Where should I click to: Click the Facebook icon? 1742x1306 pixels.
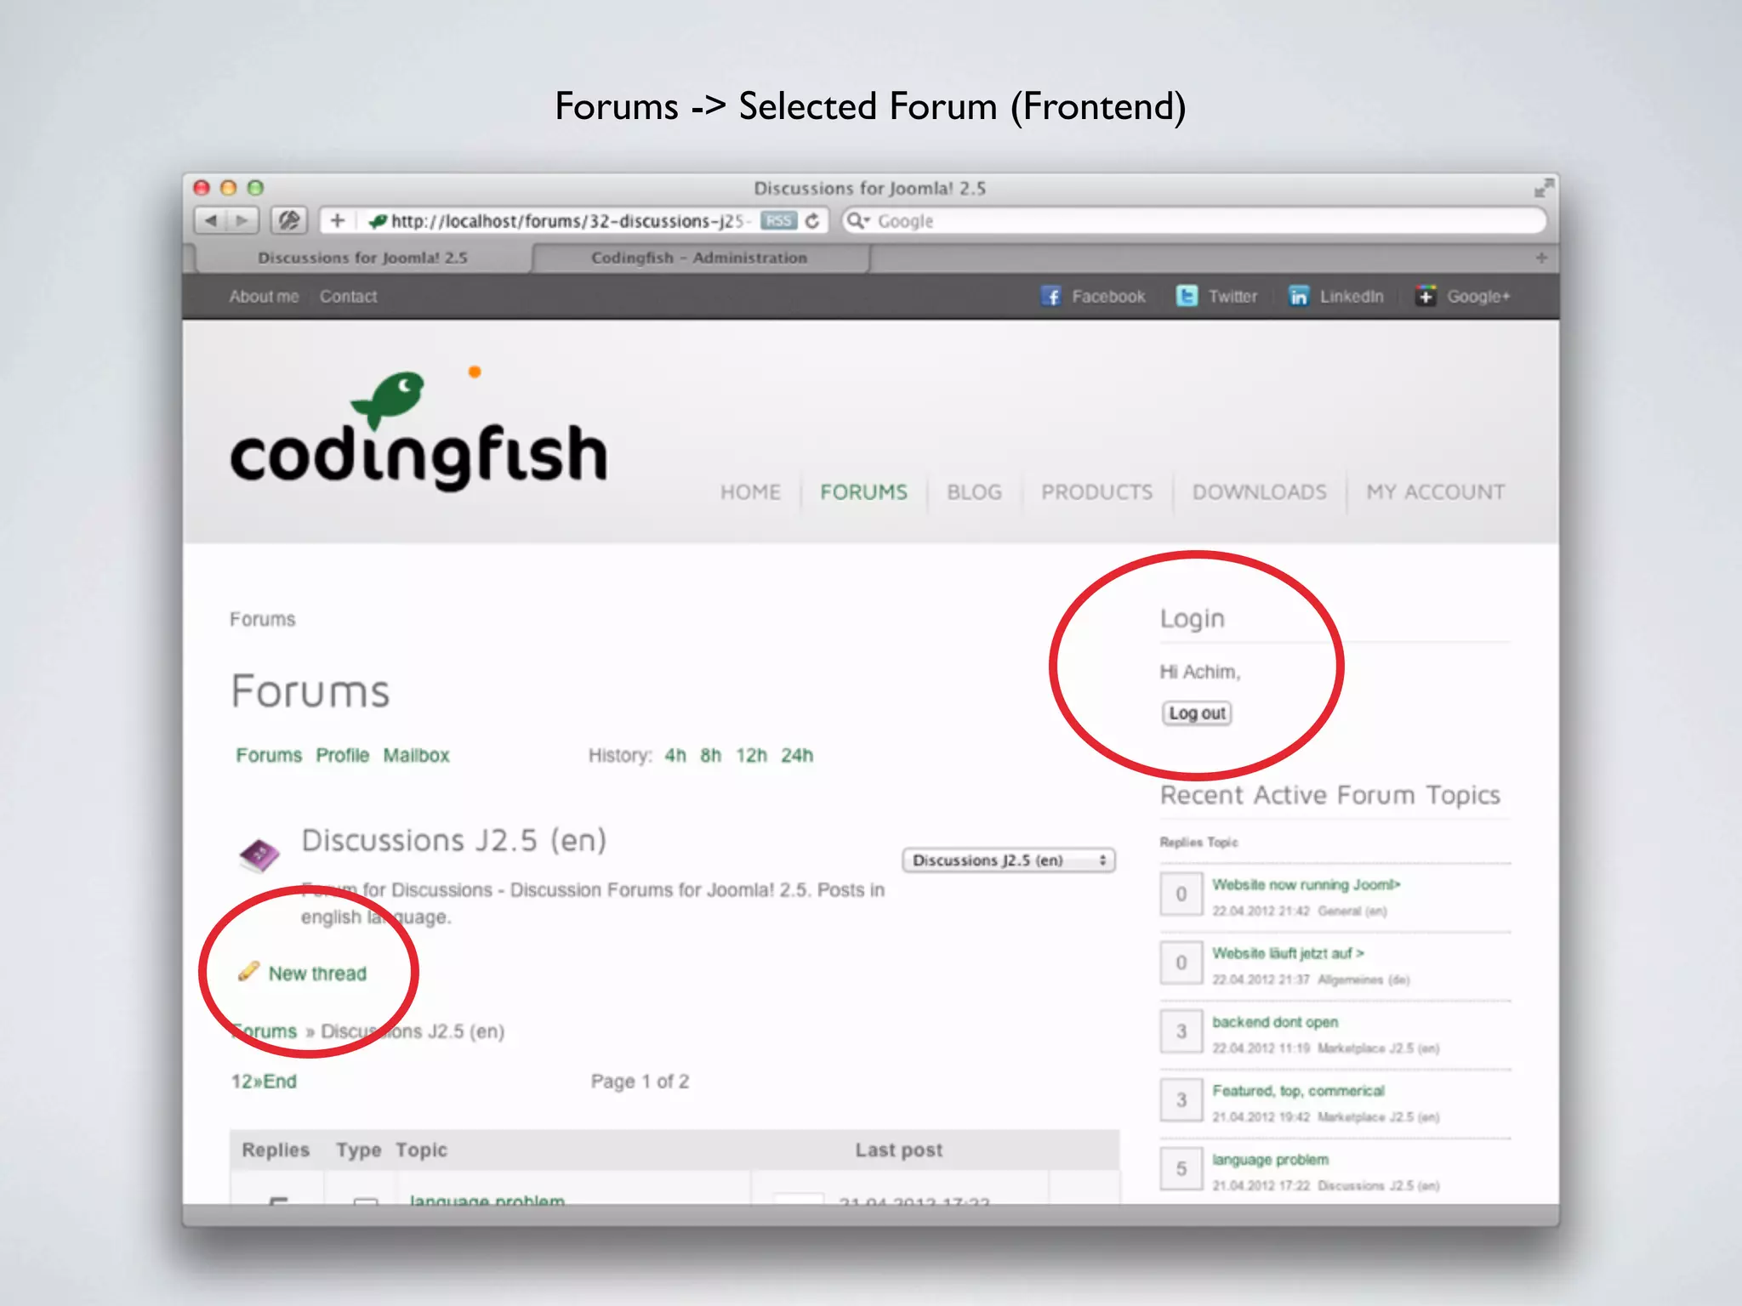(1051, 296)
